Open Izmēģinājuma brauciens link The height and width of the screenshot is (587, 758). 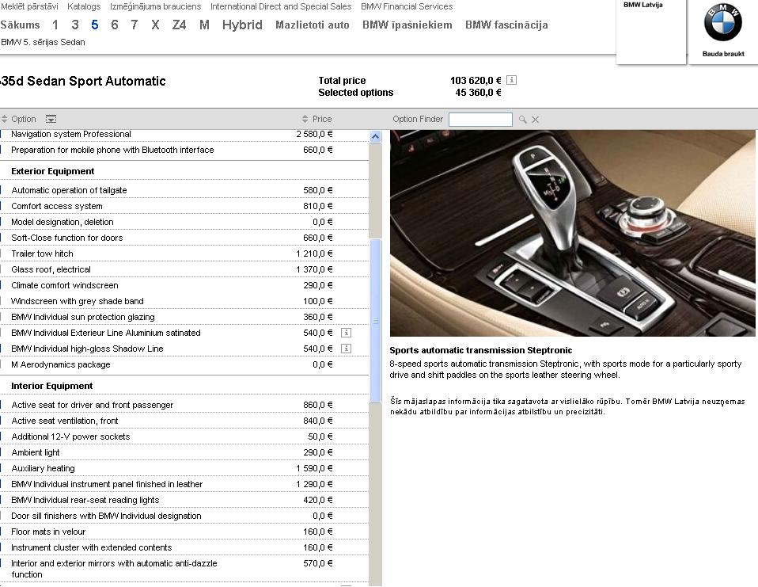point(156,6)
